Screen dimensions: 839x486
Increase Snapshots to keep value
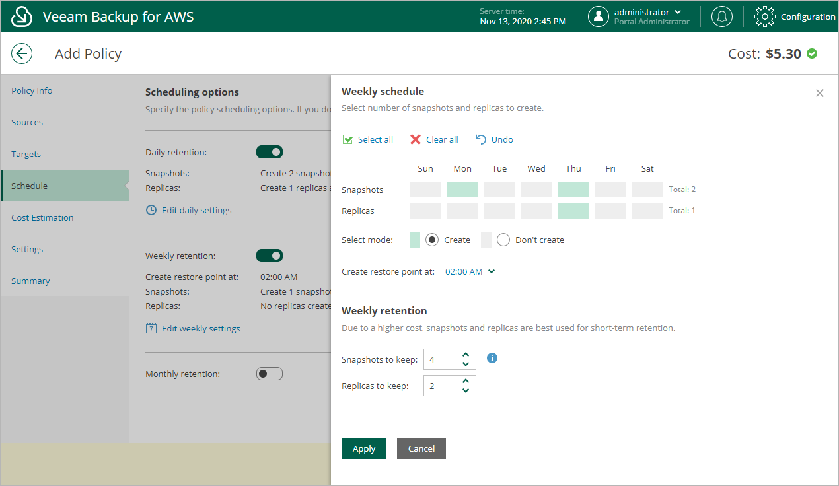(466, 354)
